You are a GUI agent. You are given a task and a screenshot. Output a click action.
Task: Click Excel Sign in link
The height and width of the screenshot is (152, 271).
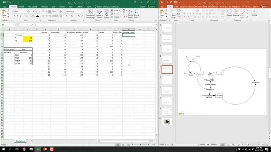(x=143, y=7)
